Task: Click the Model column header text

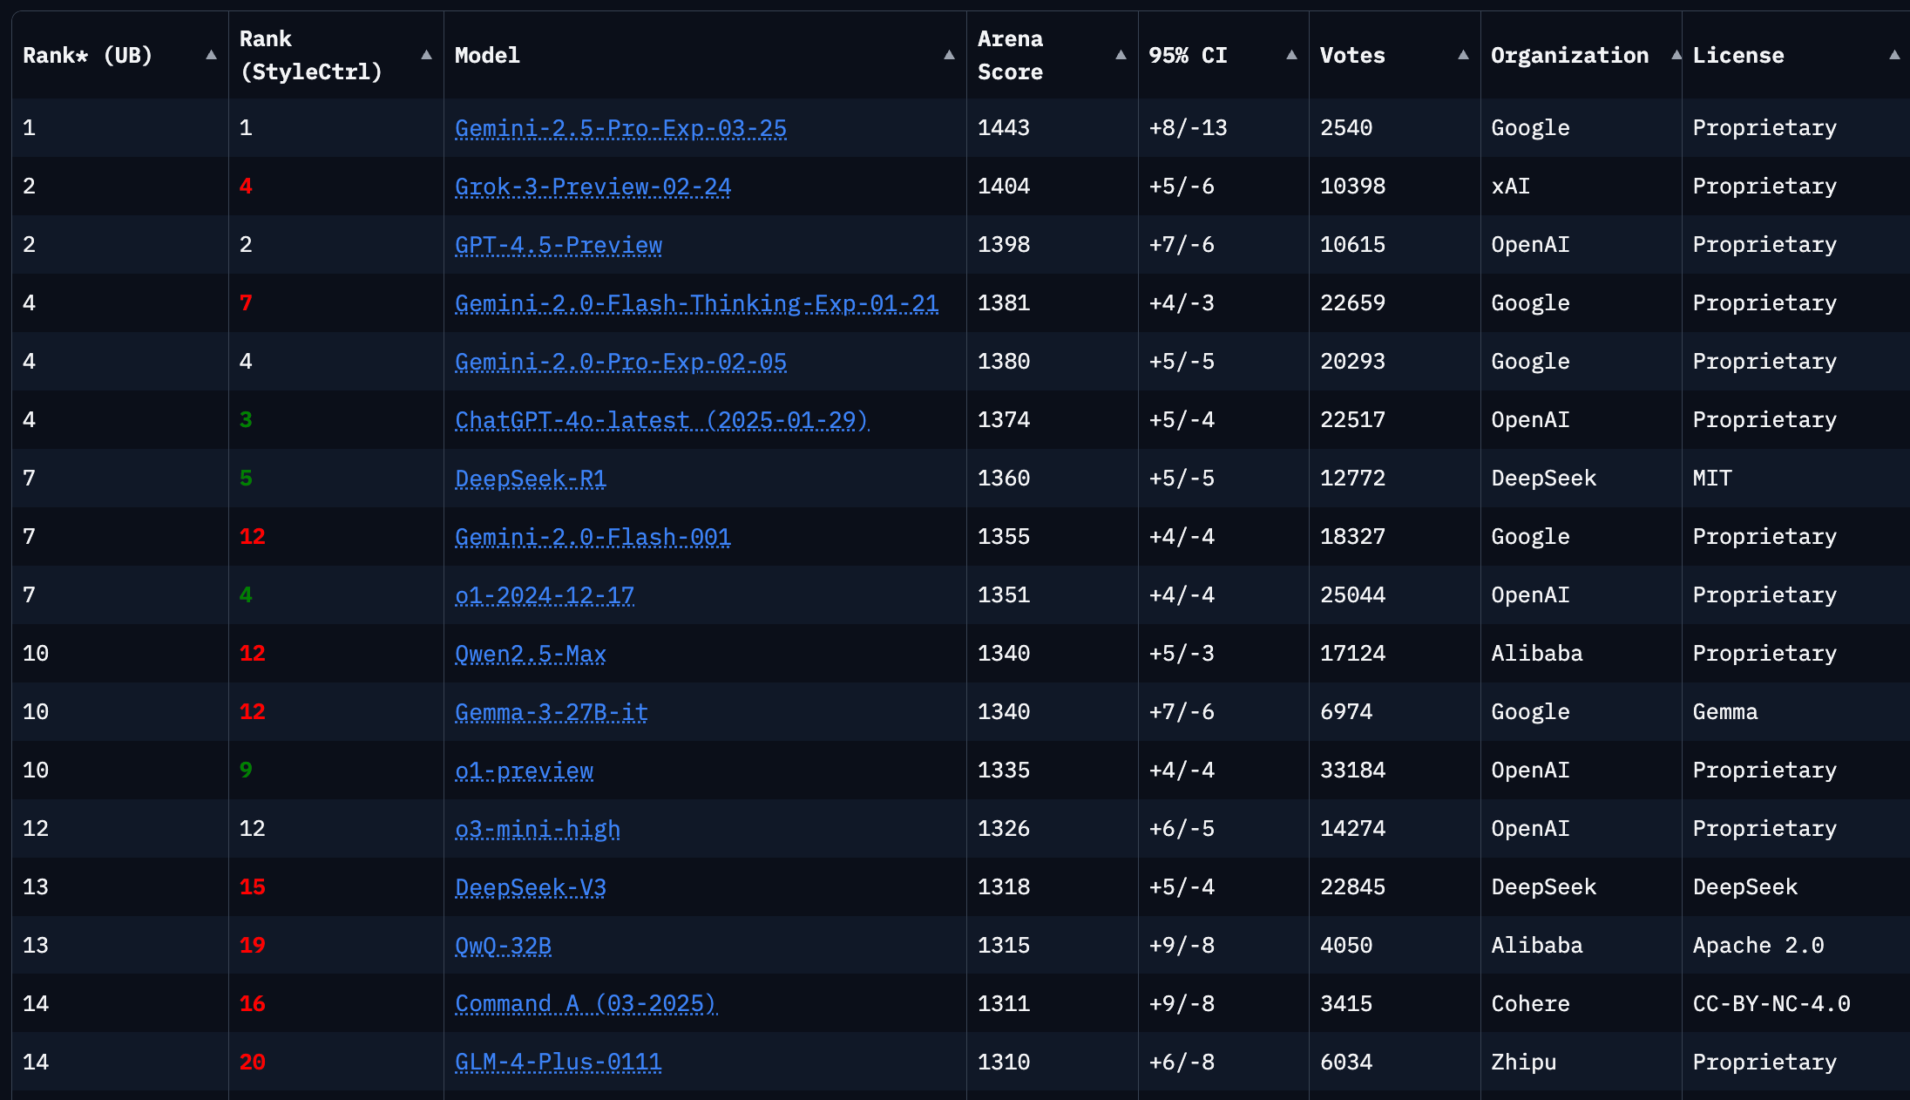Action: 487,55
